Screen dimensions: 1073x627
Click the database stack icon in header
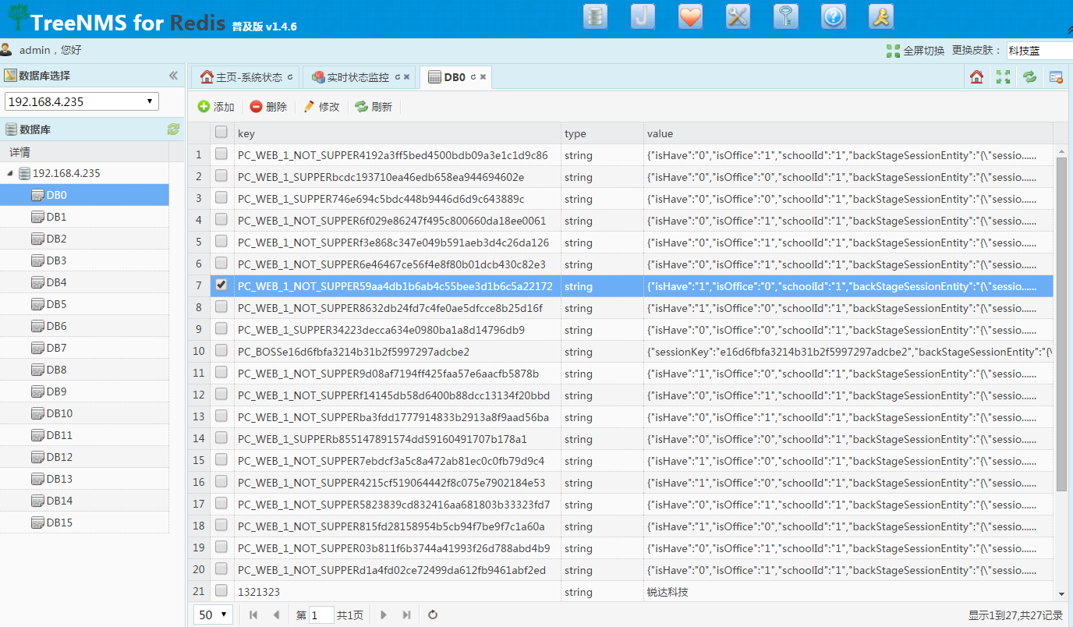coord(596,17)
